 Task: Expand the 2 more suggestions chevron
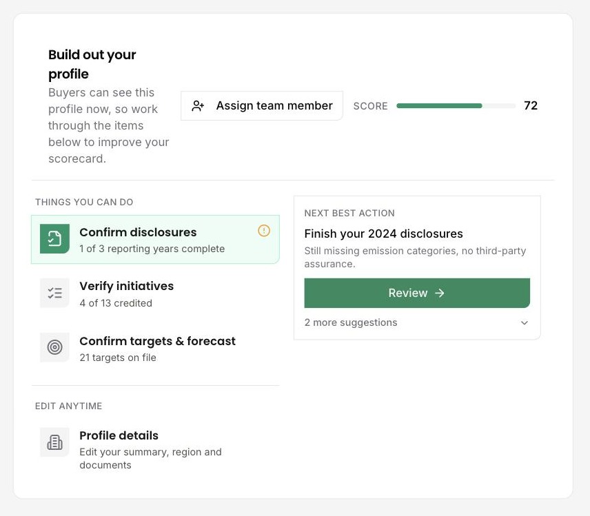[524, 322]
